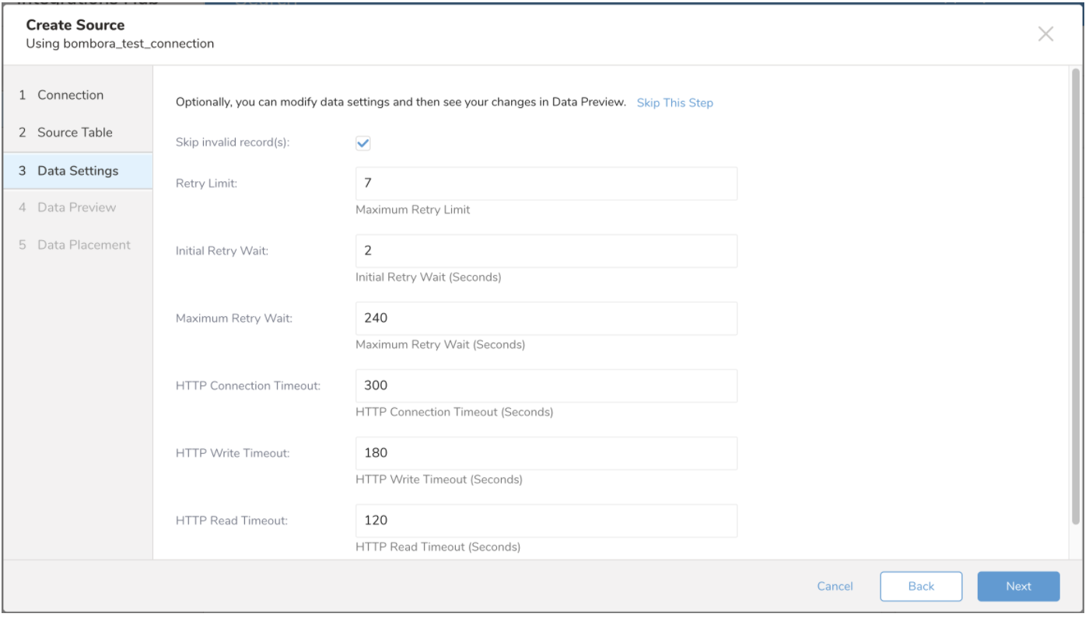1089x617 pixels.
Task: Jump to the Data Preview step
Action: (76, 207)
